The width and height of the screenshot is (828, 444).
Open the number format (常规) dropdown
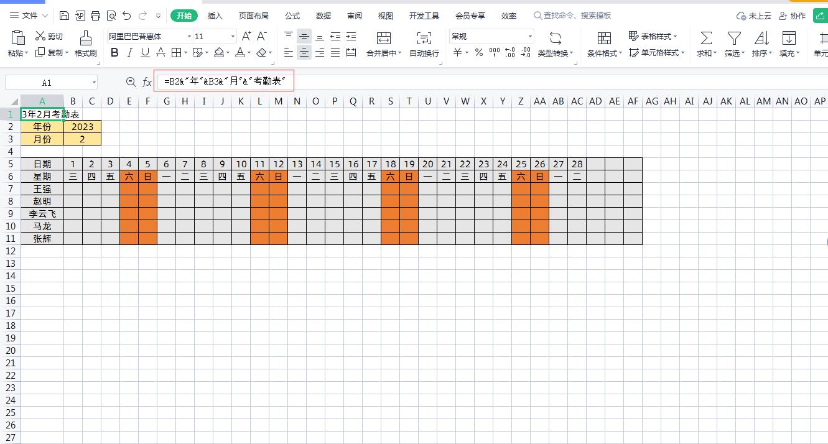tap(530, 35)
